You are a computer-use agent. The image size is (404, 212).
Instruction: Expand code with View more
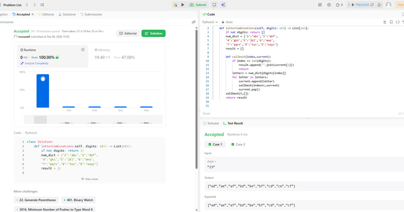click(90, 179)
